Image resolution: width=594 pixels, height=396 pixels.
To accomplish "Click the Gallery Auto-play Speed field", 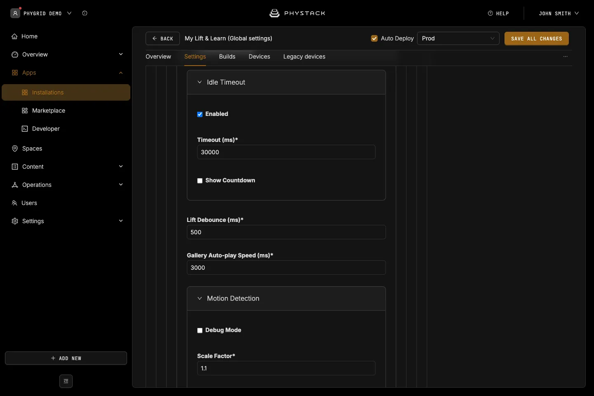I will pyautogui.click(x=286, y=267).
